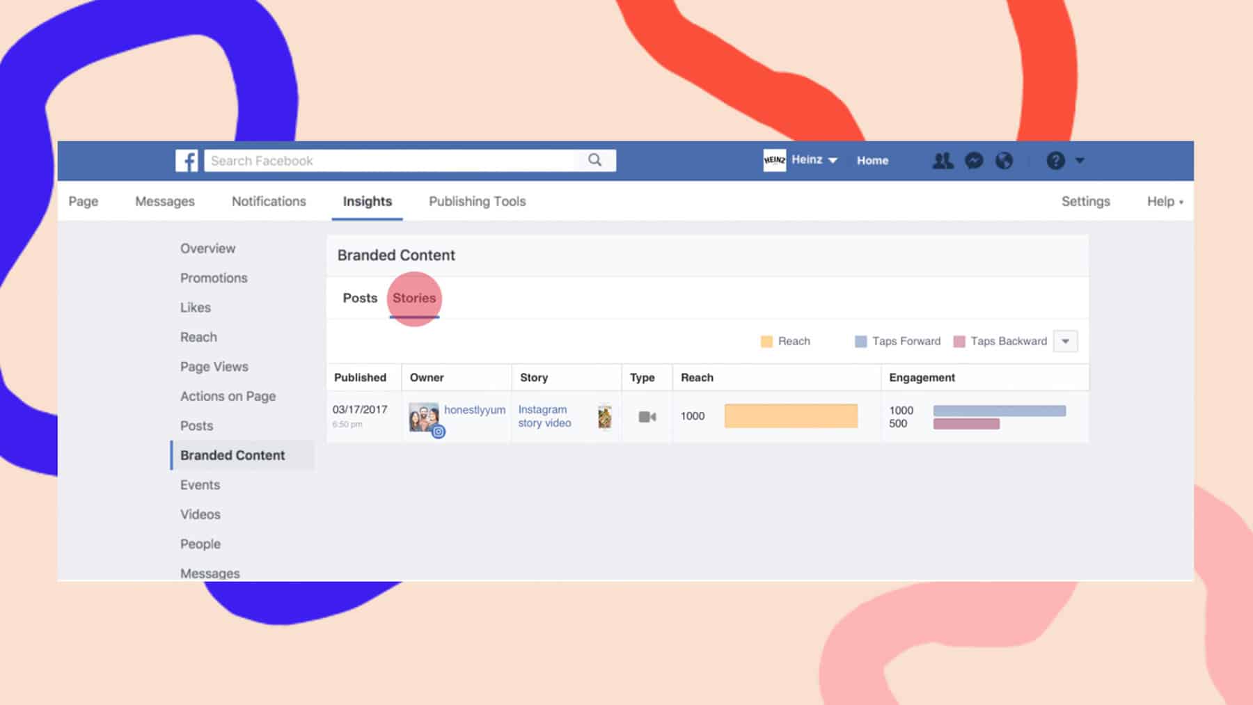Image resolution: width=1253 pixels, height=705 pixels.
Task: Focus the Search Facebook field
Action: [409, 161]
